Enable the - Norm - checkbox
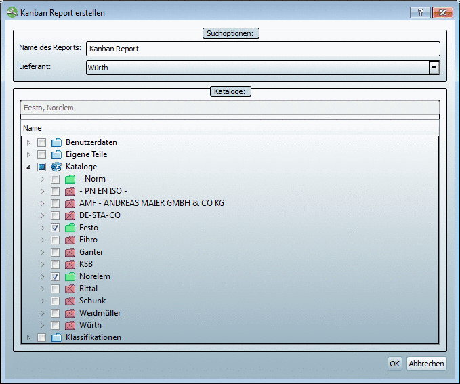The height and width of the screenshot is (384, 460). tap(55, 179)
